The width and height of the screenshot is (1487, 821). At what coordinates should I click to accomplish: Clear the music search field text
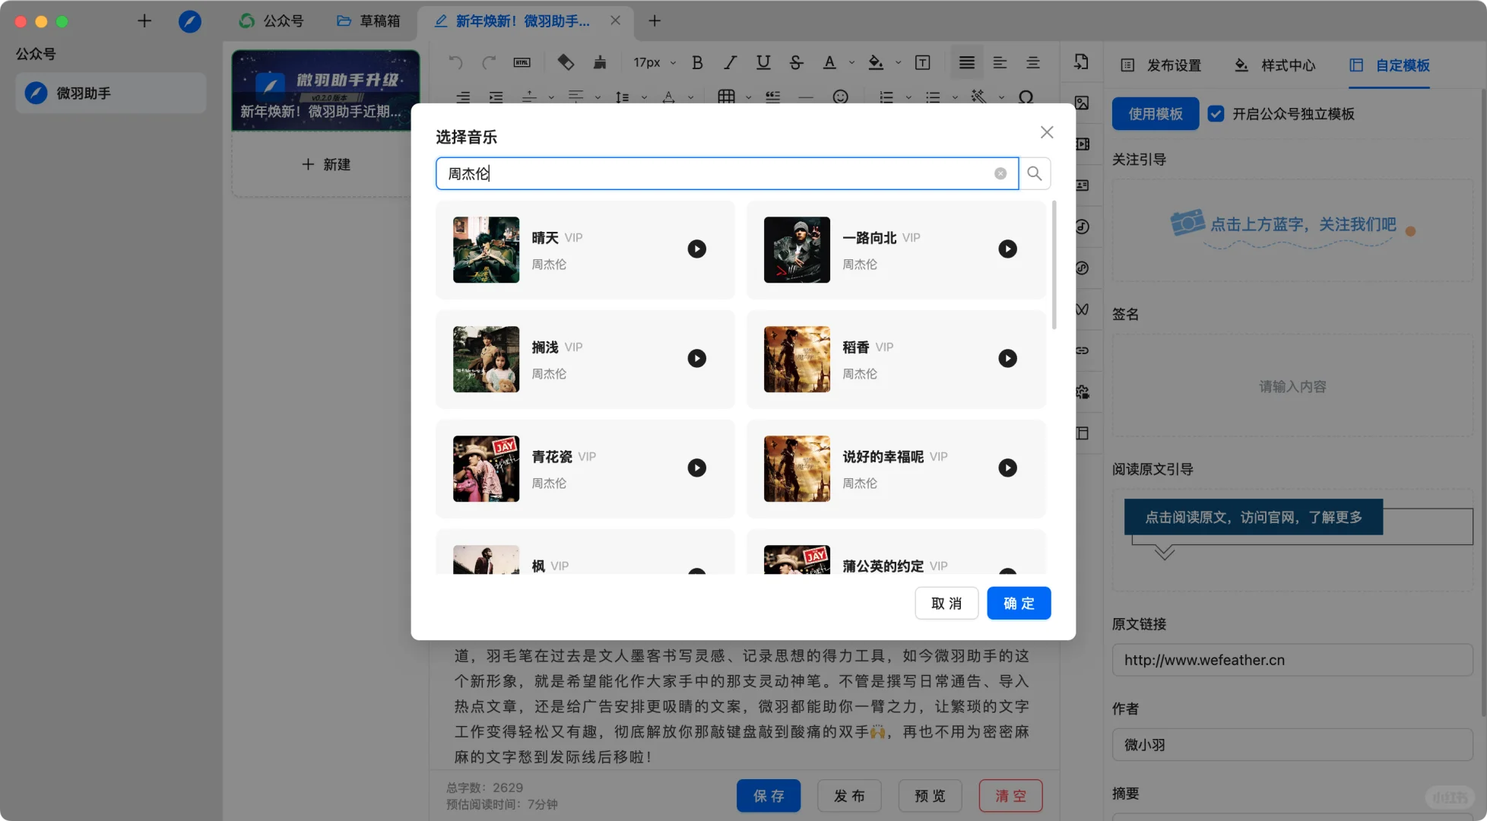[x=1000, y=173]
